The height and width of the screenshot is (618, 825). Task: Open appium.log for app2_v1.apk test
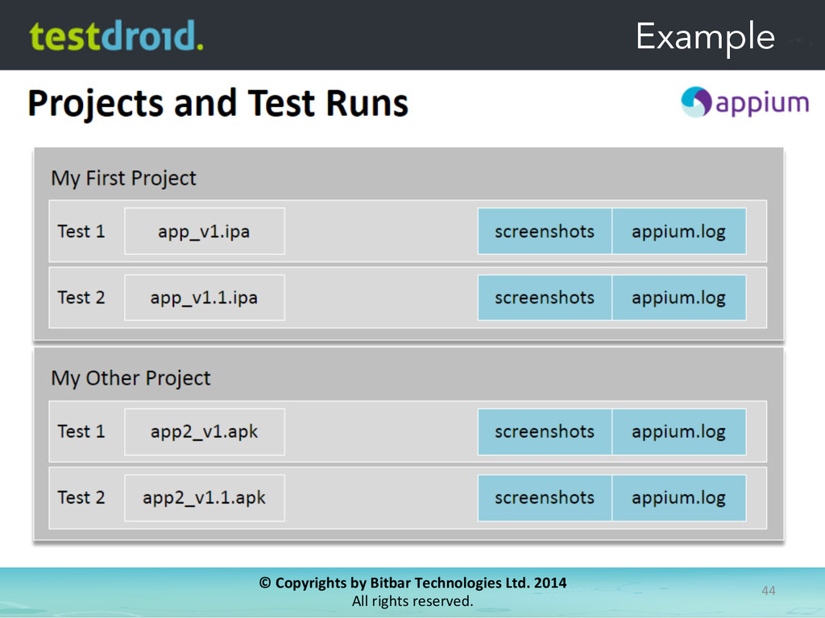[678, 431]
